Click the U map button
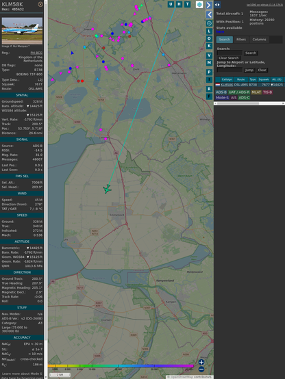 click(x=171, y=4)
